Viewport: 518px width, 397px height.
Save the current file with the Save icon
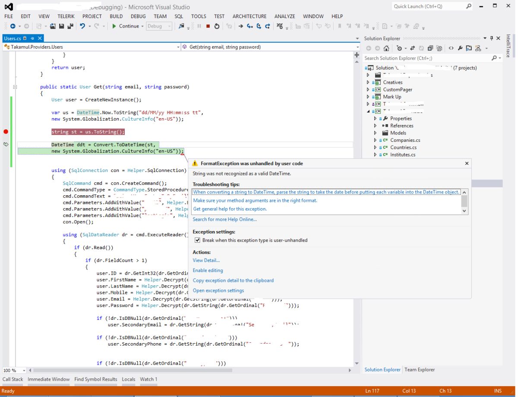(61, 26)
